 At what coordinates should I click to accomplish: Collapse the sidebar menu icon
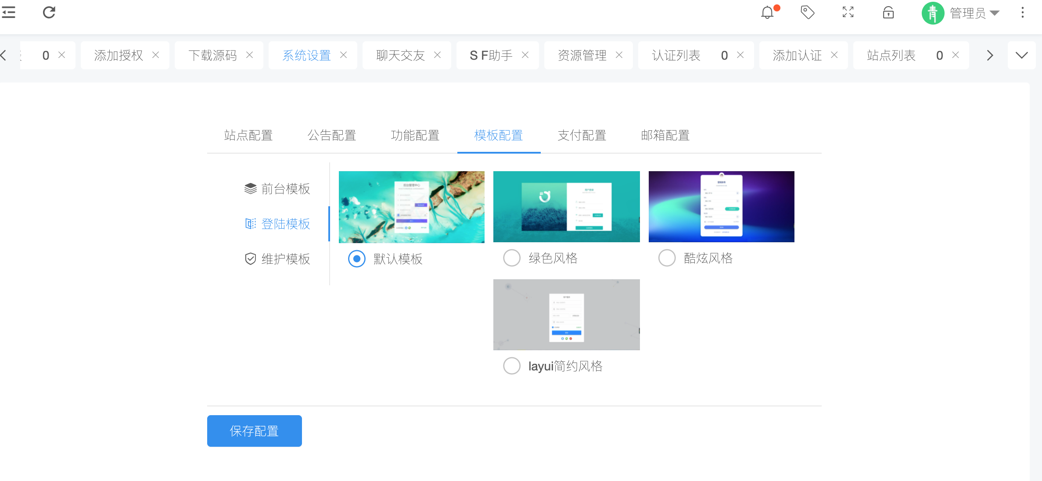8,12
